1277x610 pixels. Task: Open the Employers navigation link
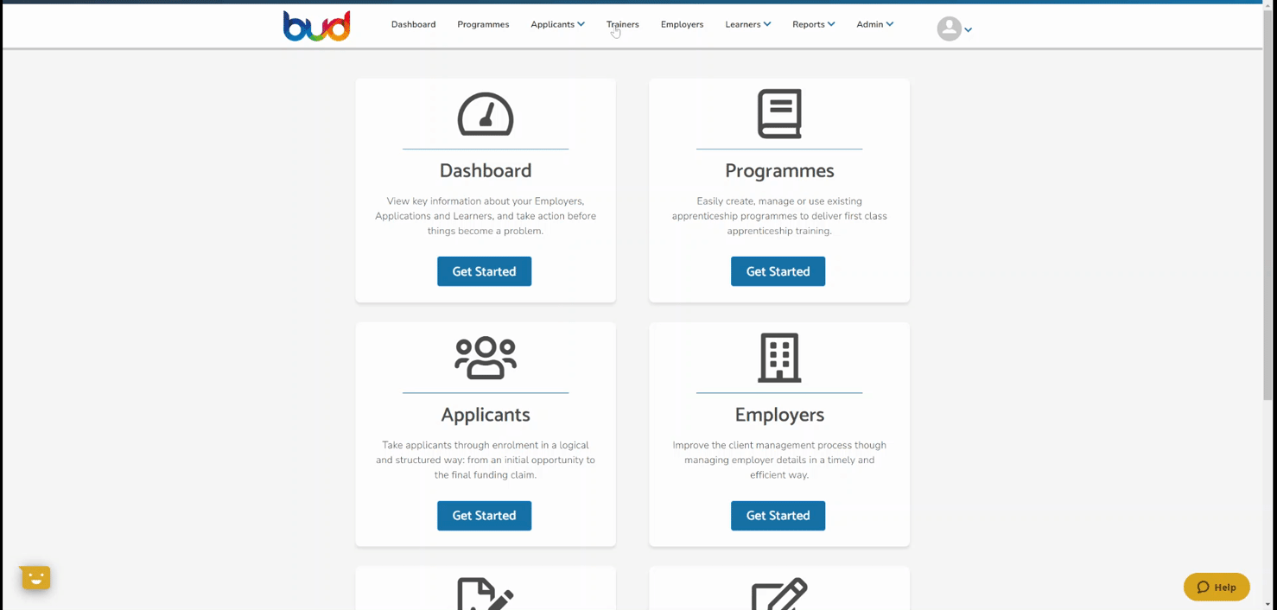[x=682, y=24]
